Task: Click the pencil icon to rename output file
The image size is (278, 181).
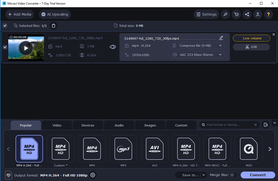Action: pyautogui.click(x=221, y=38)
